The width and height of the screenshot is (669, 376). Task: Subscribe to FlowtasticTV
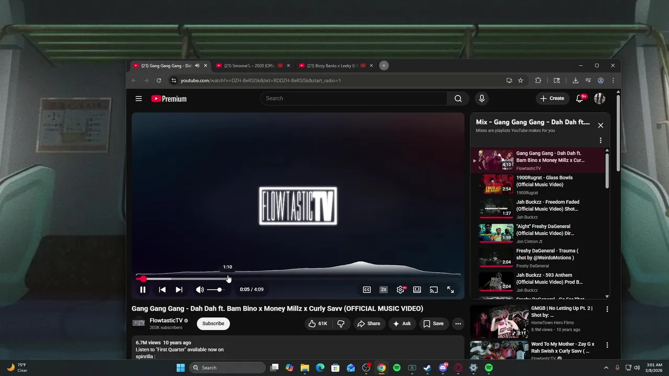coord(213,324)
